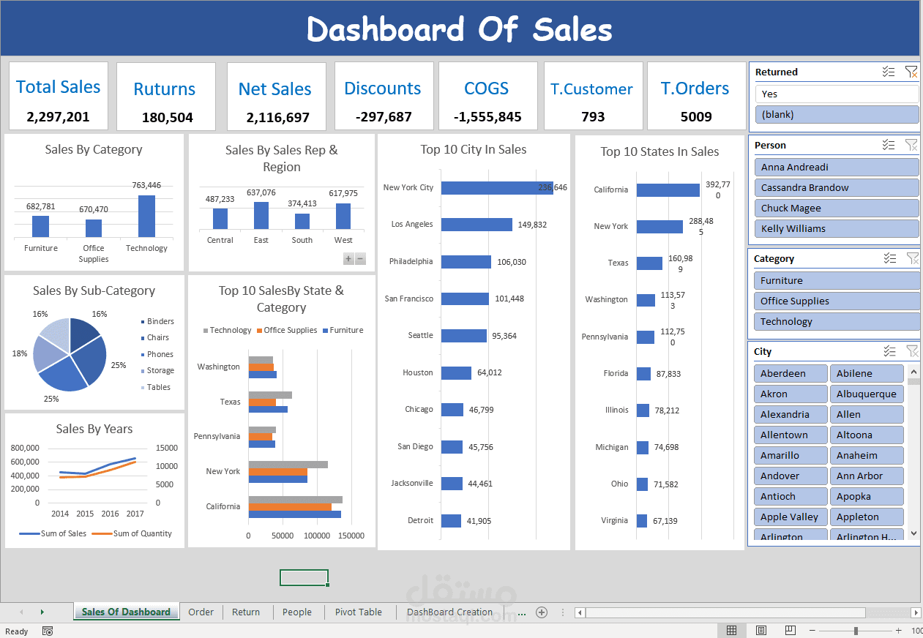The height and width of the screenshot is (638, 923).
Task: Click the selected empty cell below charts
Action: click(304, 578)
